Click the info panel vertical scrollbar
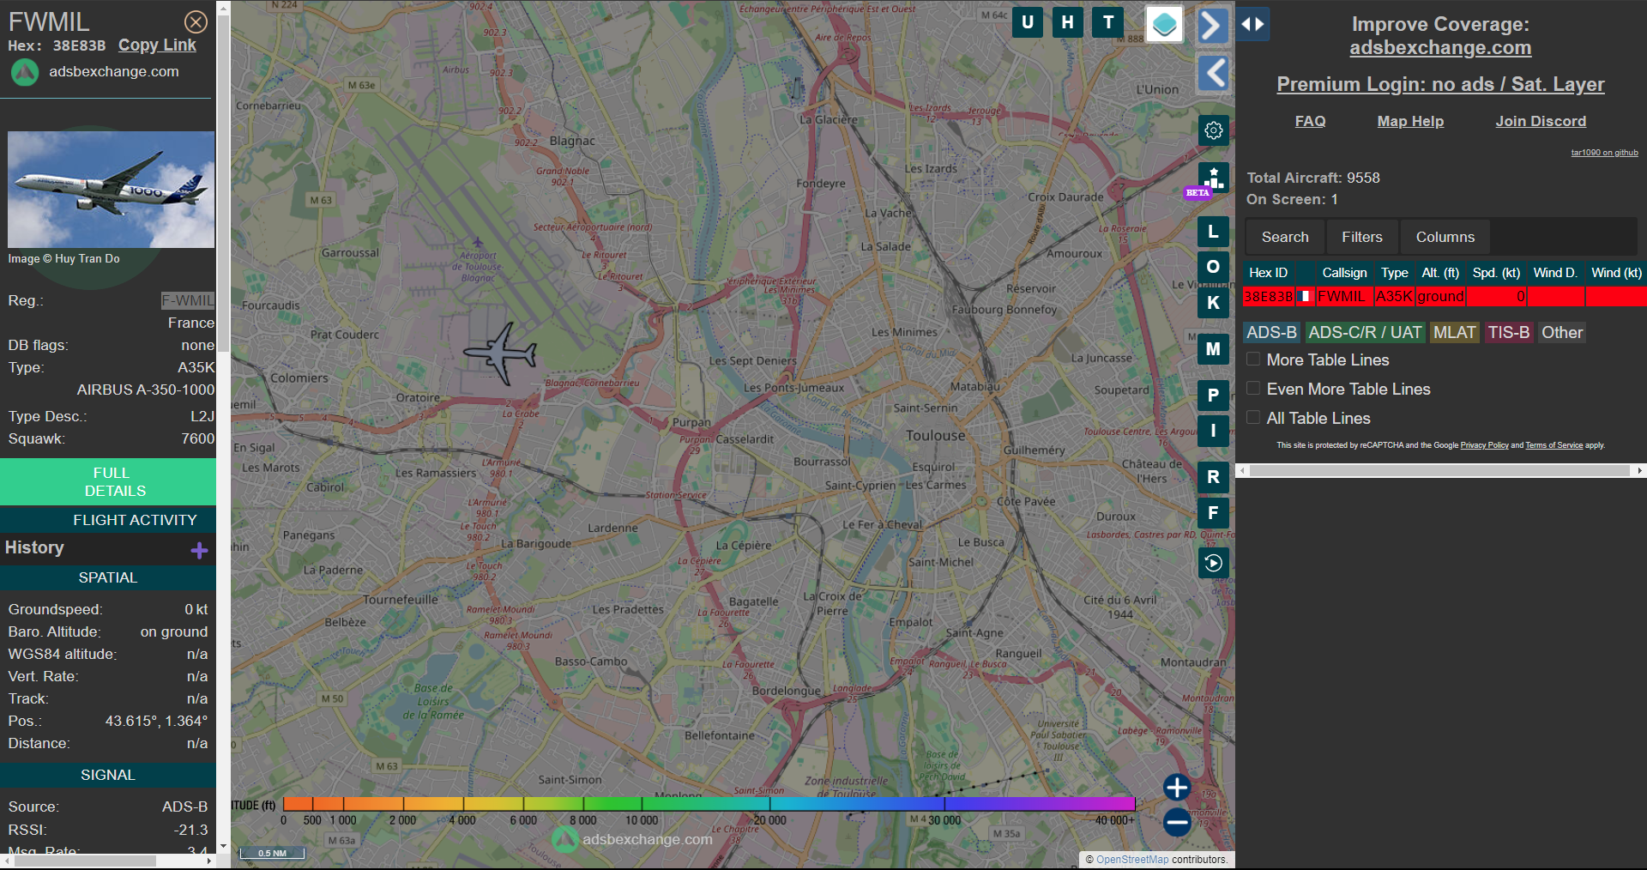Image resolution: width=1647 pixels, height=870 pixels. [x=223, y=183]
